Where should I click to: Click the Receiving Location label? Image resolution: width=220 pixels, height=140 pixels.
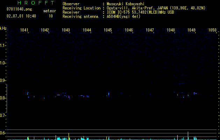(x=81, y=8)
